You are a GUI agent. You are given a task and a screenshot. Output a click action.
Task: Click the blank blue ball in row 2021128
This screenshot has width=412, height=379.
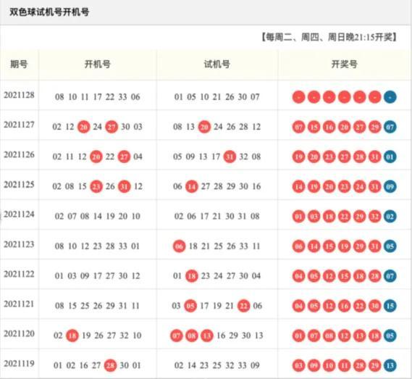[x=390, y=97]
